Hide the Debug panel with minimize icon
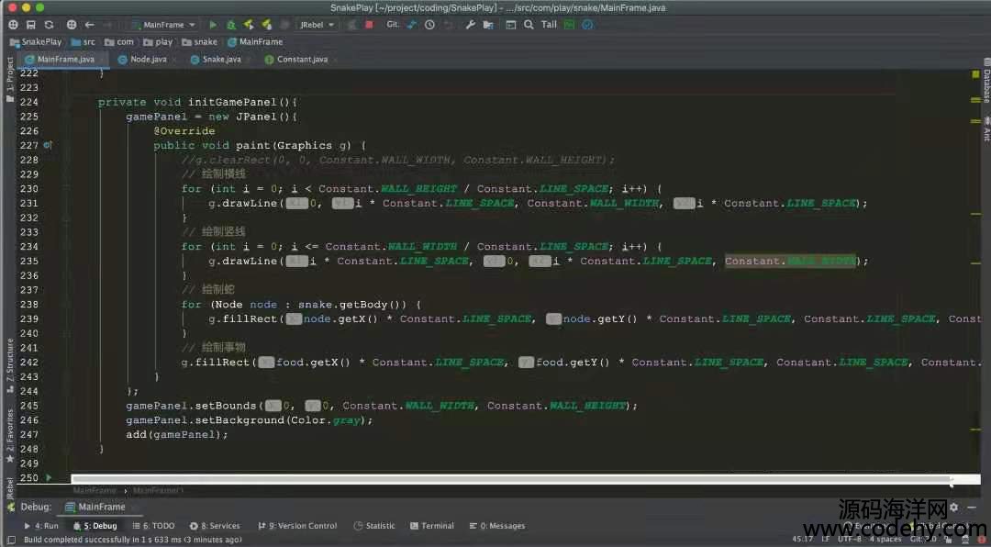The image size is (991, 547). click(x=972, y=508)
